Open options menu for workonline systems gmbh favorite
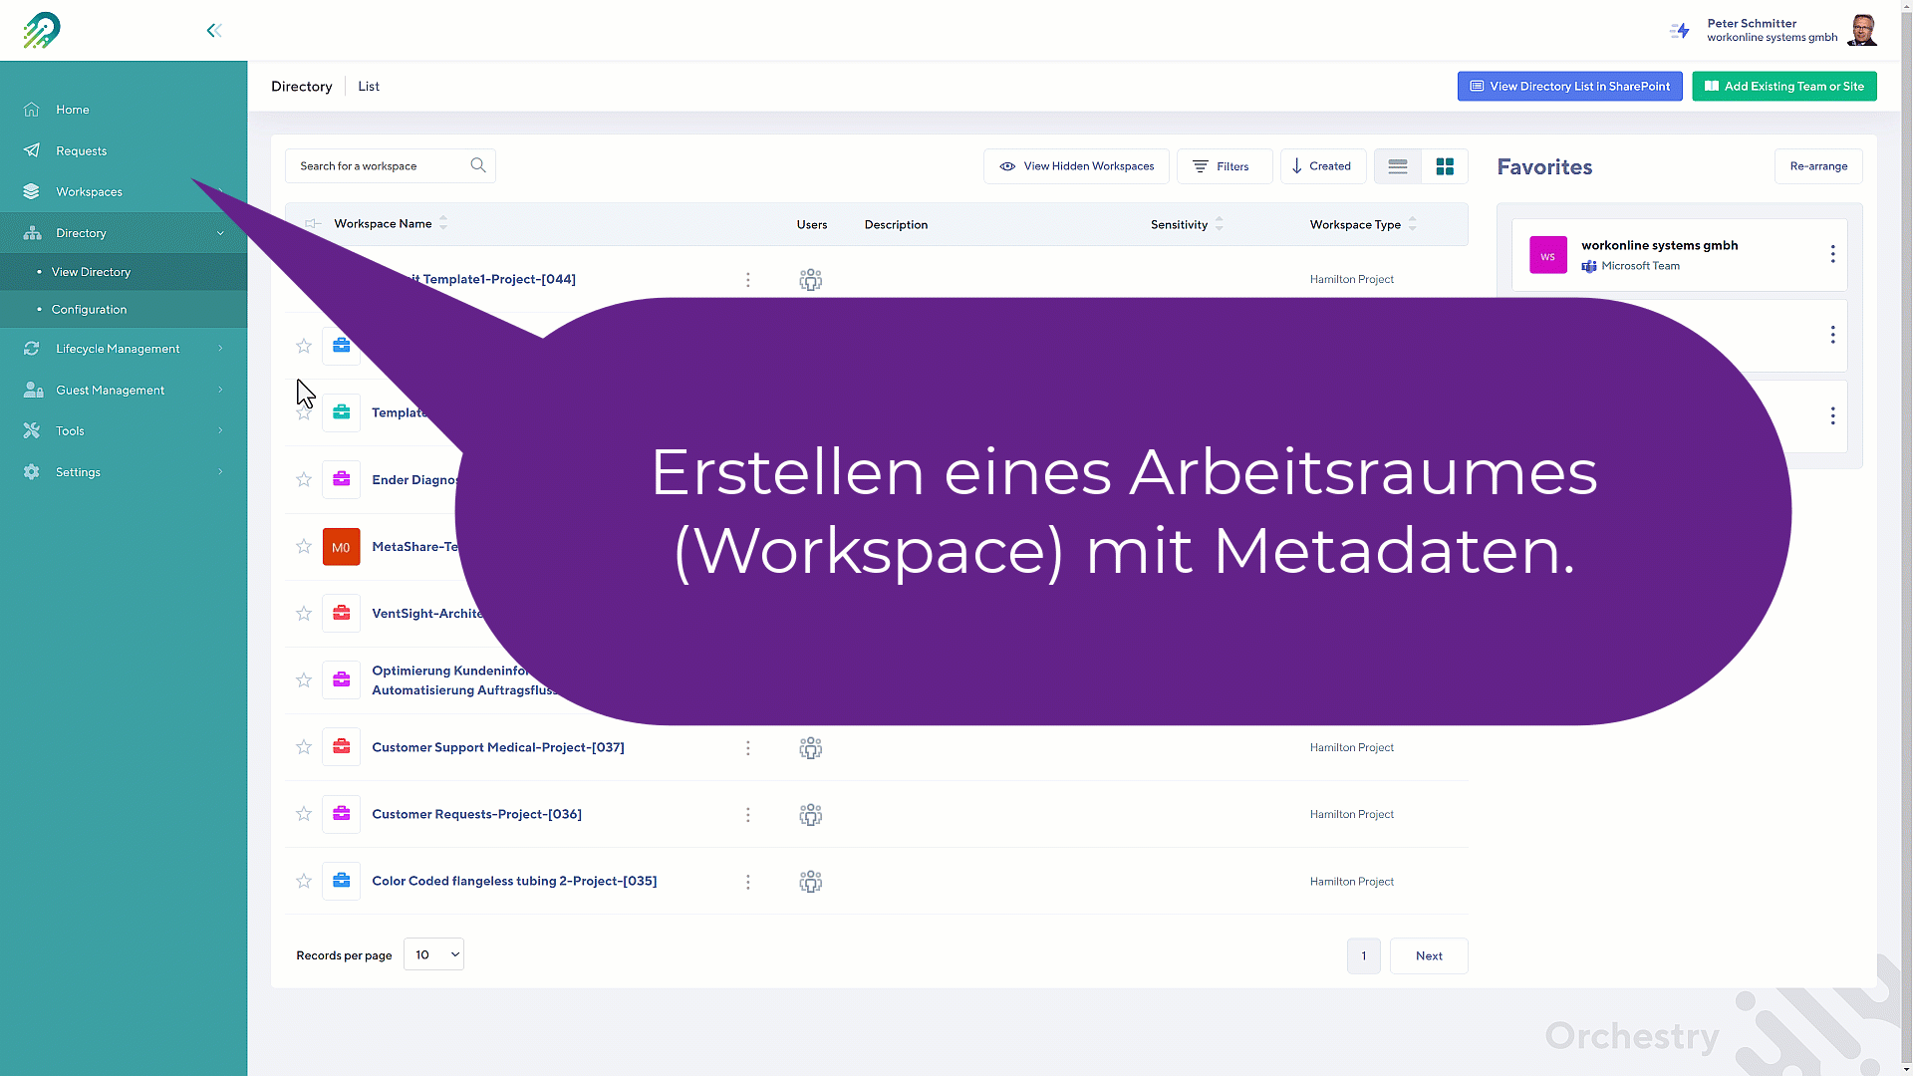This screenshot has height=1076, width=1913. (1831, 255)
